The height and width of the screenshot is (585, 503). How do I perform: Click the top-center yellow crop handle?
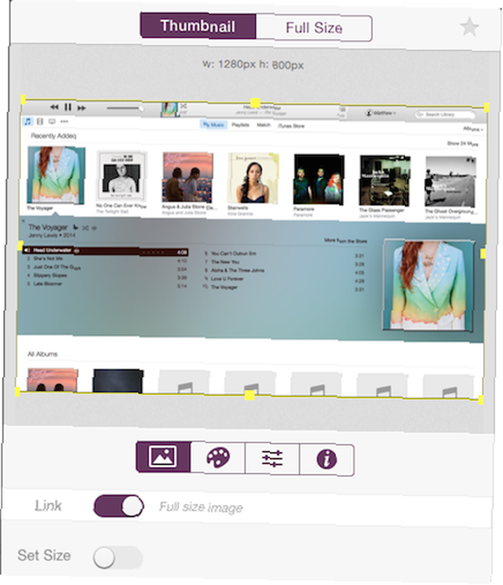coord(255,102)
